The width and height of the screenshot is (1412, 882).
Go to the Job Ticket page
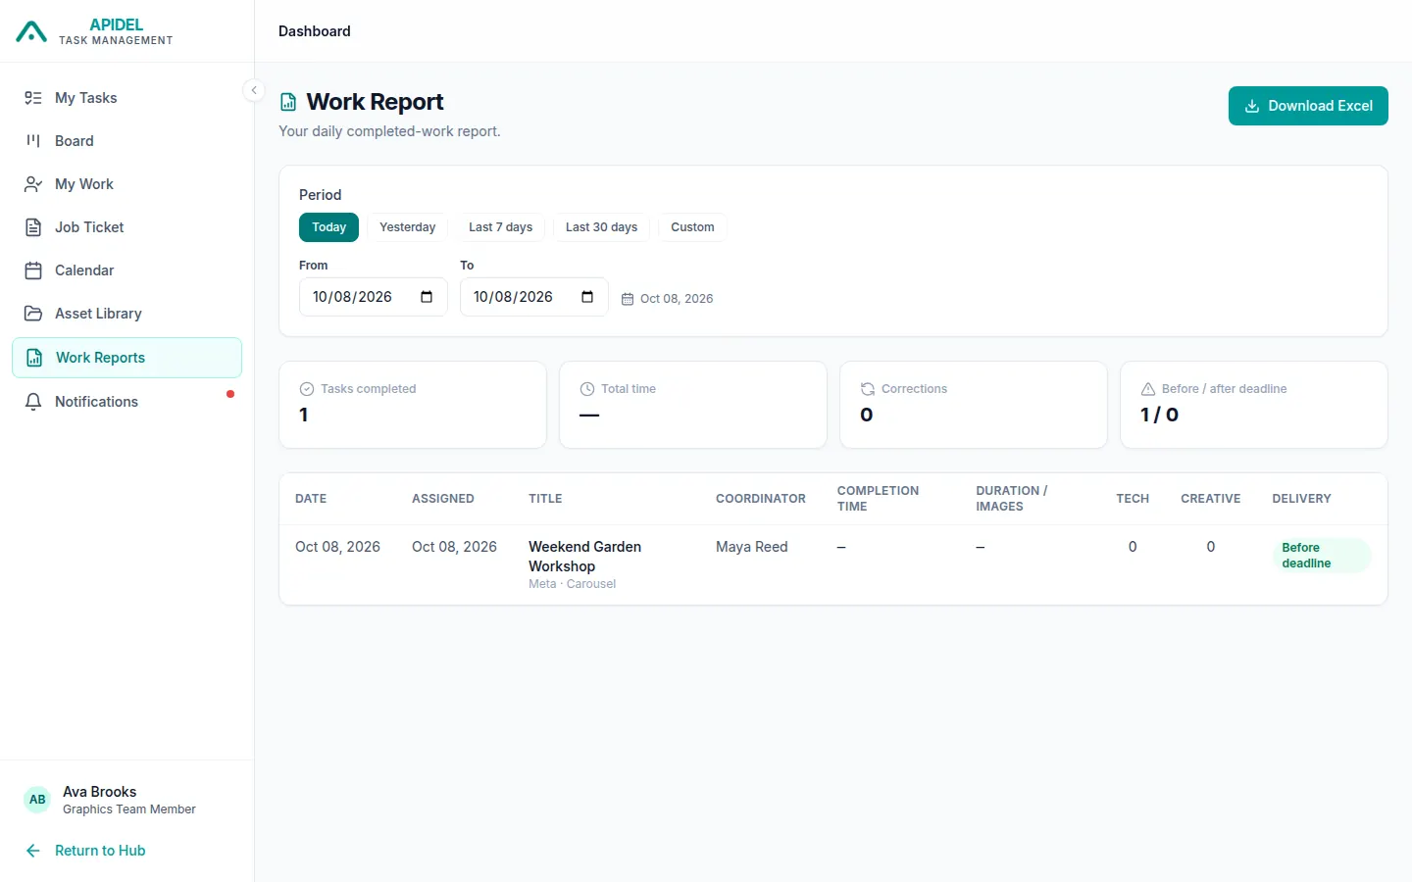coord(127,227)
